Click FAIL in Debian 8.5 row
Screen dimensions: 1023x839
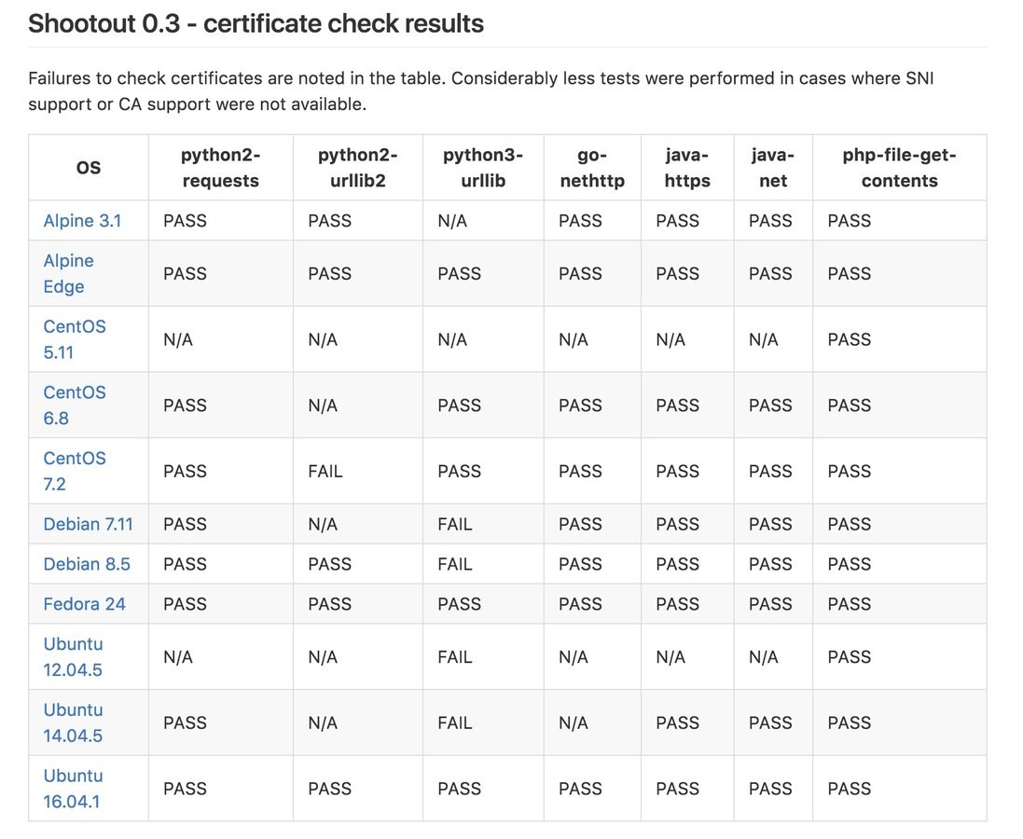pos(455,564)
